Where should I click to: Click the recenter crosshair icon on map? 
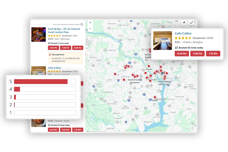(192, 128)
